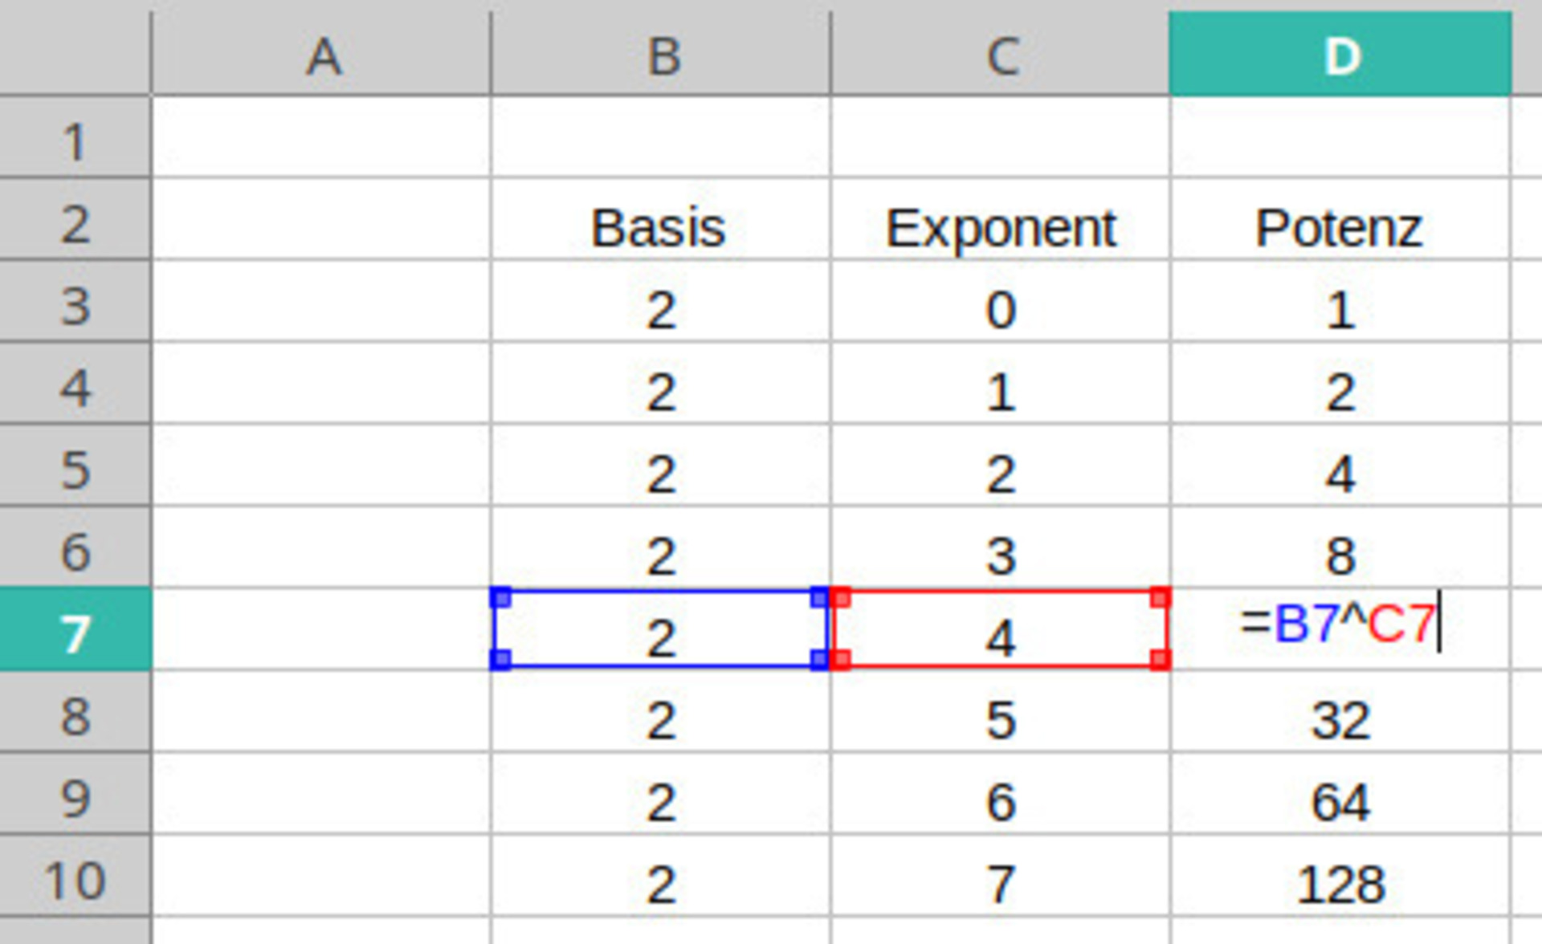Select column header B

[662, 56]
